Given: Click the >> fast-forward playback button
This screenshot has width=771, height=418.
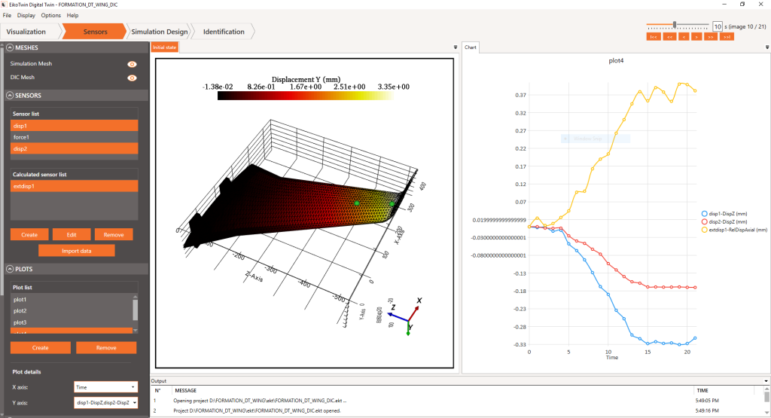Looking at the screenshot, I should click(711, 37).
